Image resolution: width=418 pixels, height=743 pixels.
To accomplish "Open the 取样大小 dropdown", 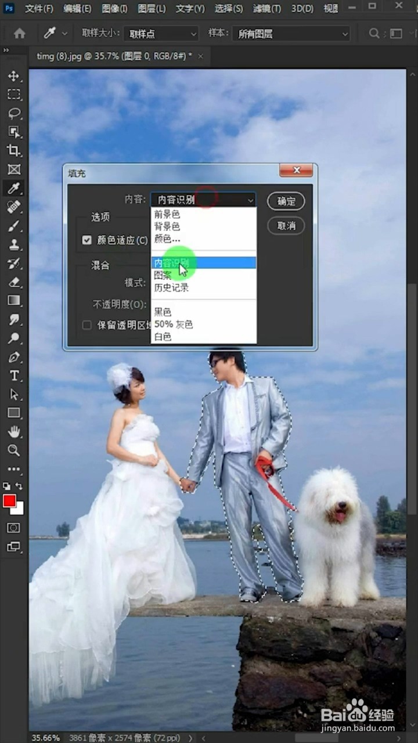I will (x=161, y=34).
